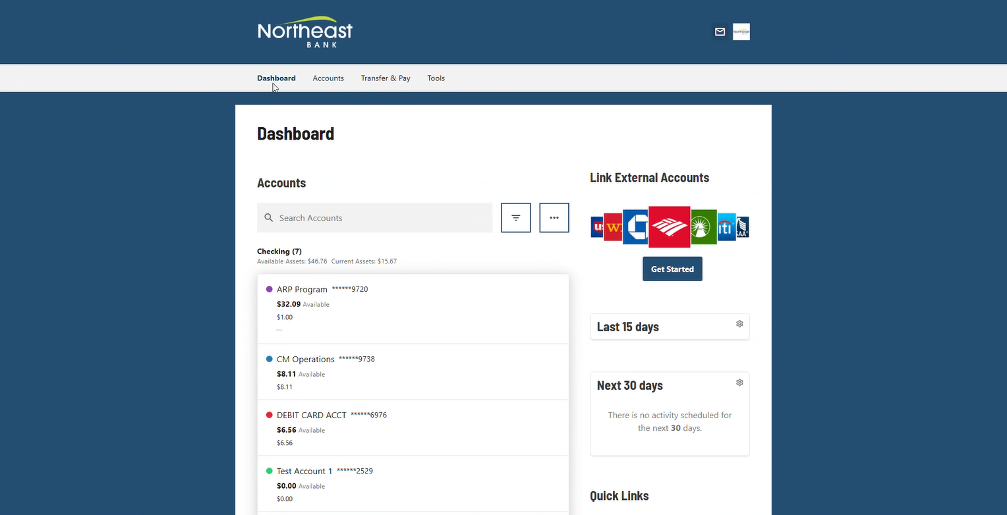Screen dimensions: 1007x515
Task: Select the Wells Fargo logo
Action: coord(613,227)
